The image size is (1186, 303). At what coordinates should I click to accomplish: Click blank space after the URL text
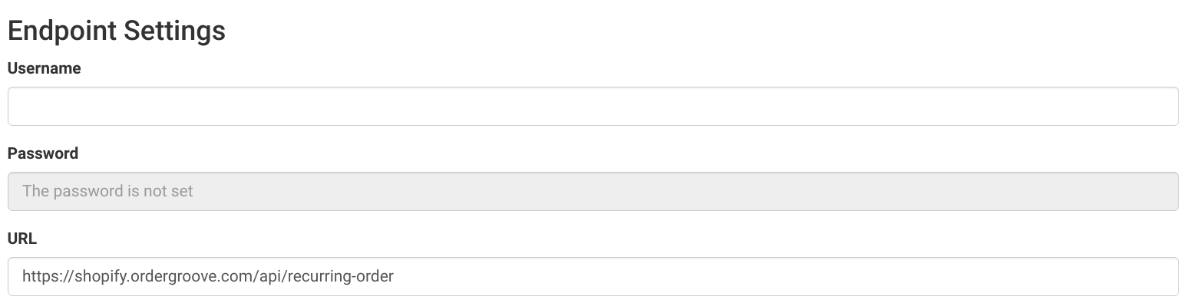pyautogui.click(x=783, y=276)
